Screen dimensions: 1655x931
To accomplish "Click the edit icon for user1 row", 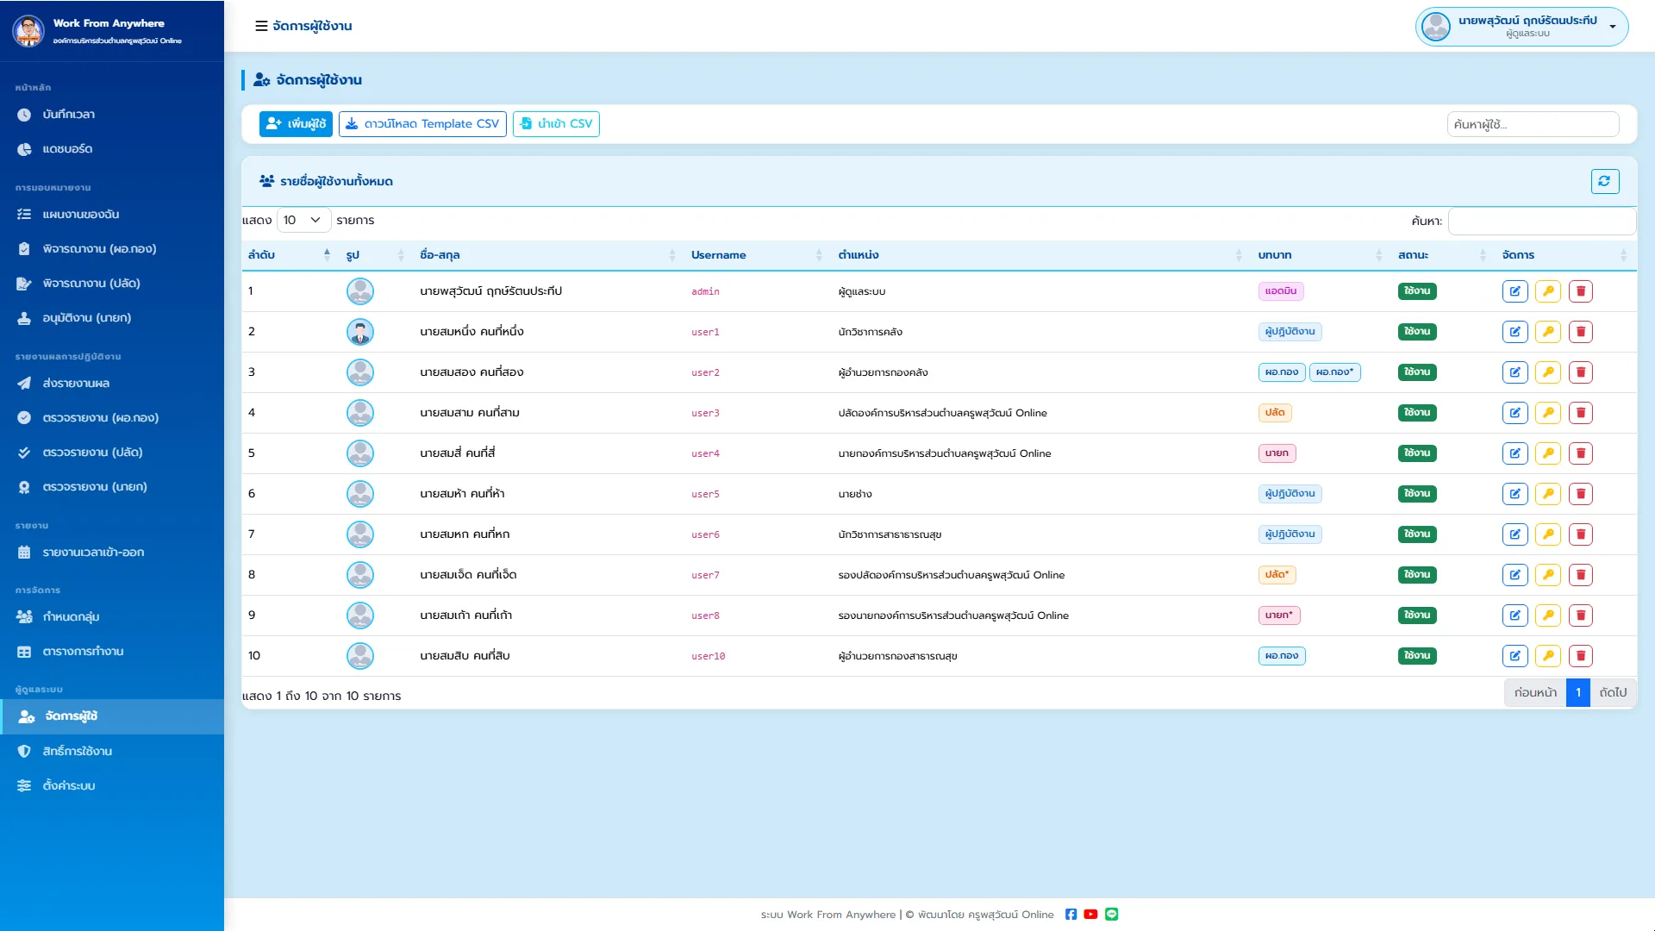I will [x=1514, y=332].
